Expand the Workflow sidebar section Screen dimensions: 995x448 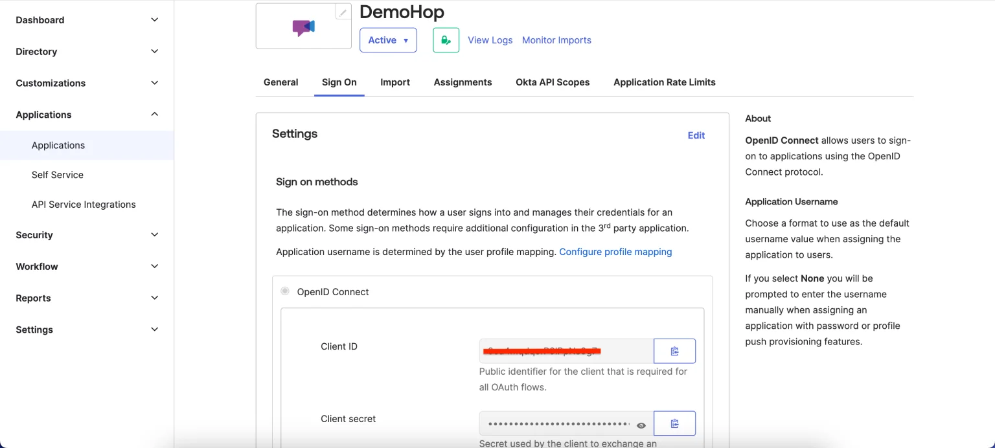tap(87, 266)
